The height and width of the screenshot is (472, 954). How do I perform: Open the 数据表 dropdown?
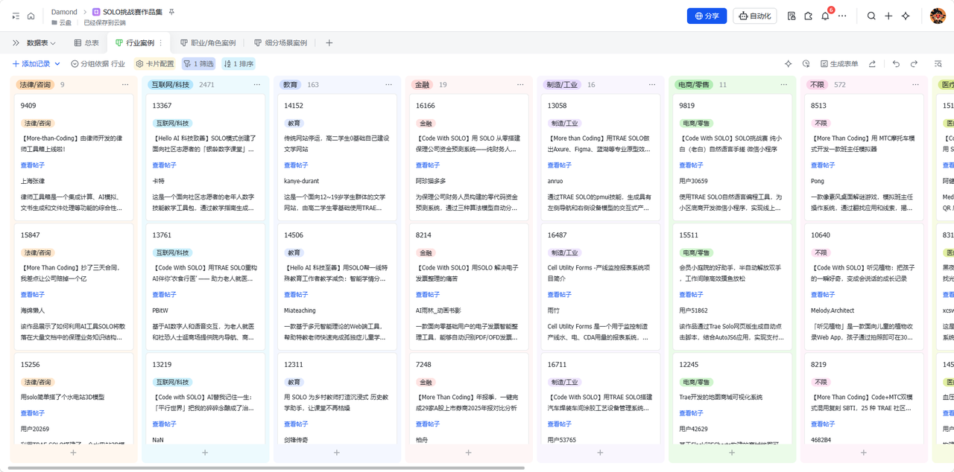[x=41, y=43]
